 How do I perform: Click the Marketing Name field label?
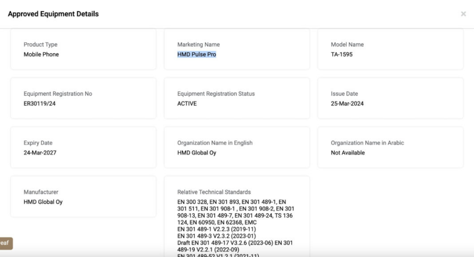(x=199, y=44)
